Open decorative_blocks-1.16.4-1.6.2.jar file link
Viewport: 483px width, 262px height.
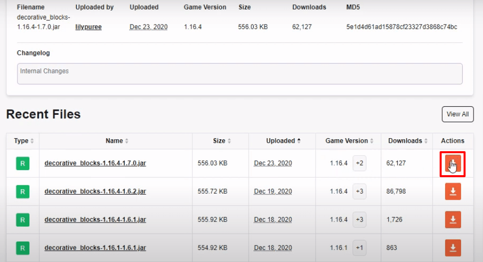pos(95,192)
